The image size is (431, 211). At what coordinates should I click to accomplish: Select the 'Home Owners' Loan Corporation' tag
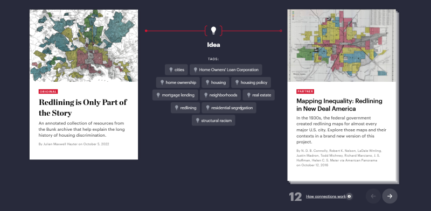click(226, 70)
